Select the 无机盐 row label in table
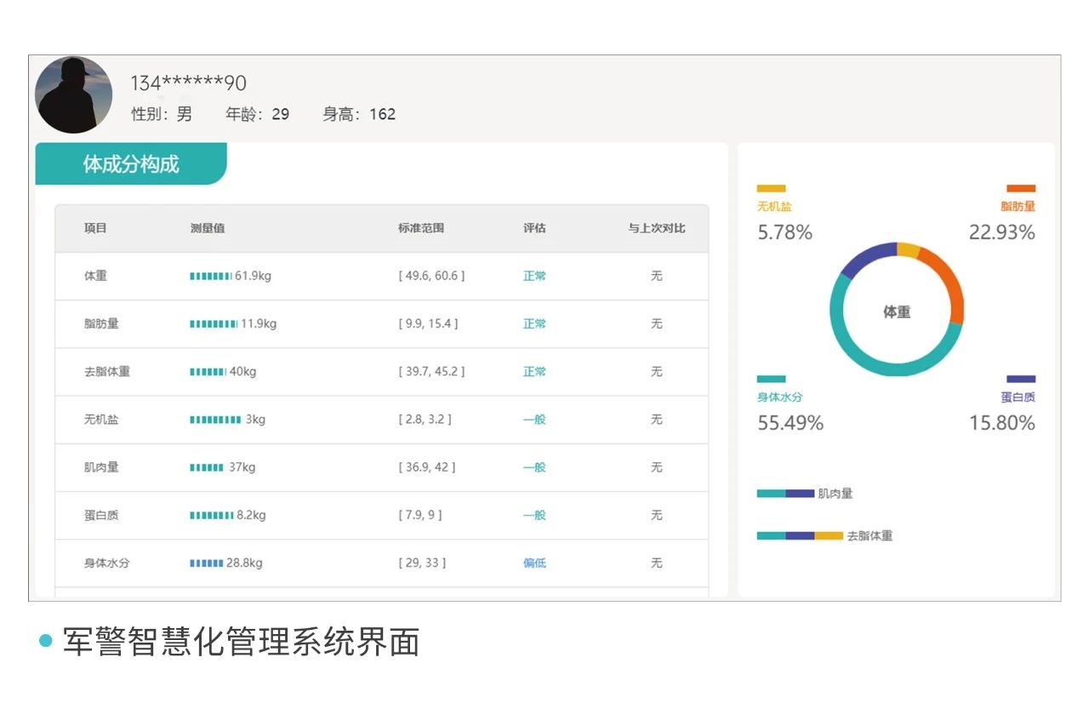Viewport: 1089px width, 726px height. point(101,420)
